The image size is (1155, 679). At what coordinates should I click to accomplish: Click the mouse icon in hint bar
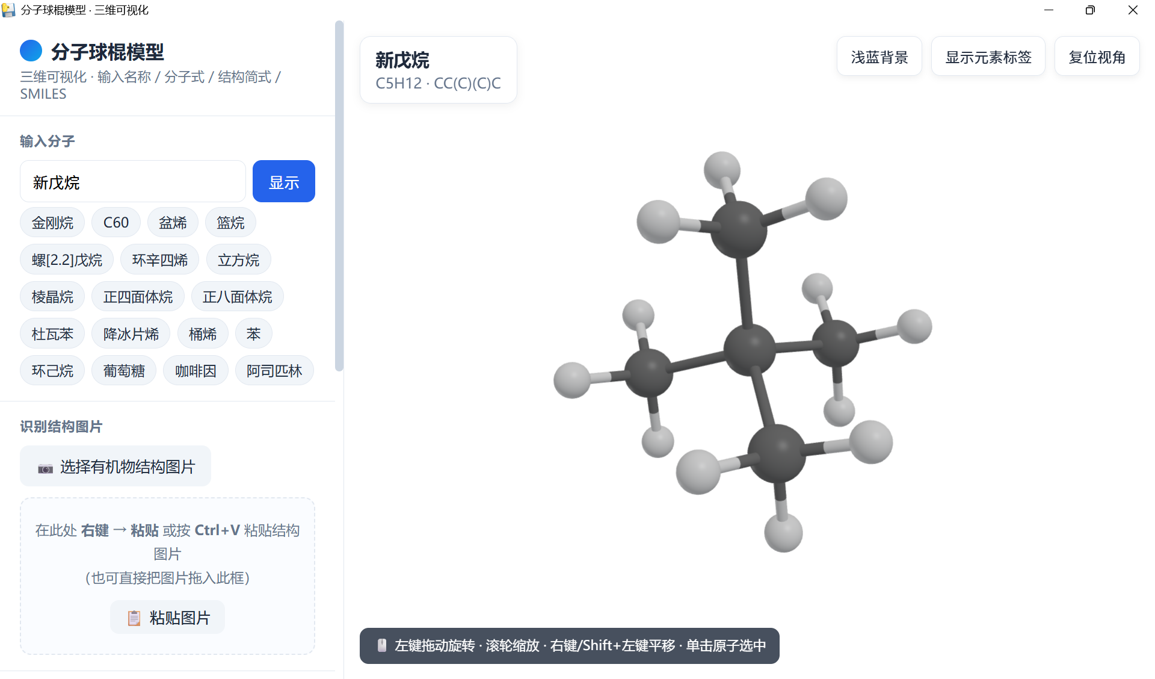coord(381,646)
